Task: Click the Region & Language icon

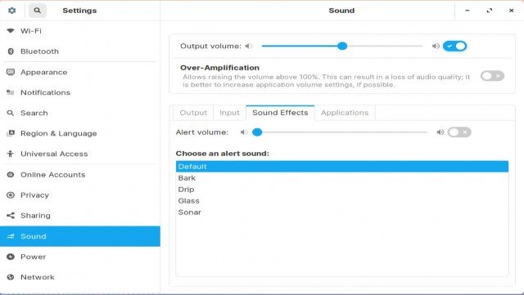Action: point(11,133)
